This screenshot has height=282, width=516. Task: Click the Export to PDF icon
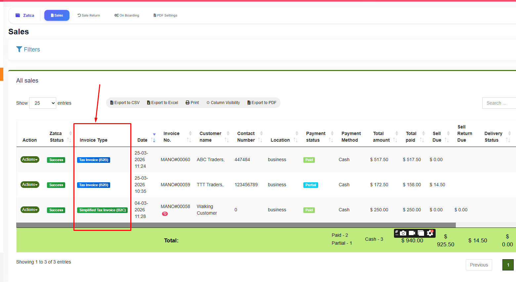(249, 102)
